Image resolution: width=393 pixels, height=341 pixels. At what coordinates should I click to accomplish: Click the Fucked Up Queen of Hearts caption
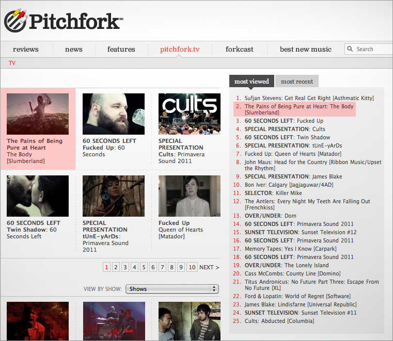[181, 230]
